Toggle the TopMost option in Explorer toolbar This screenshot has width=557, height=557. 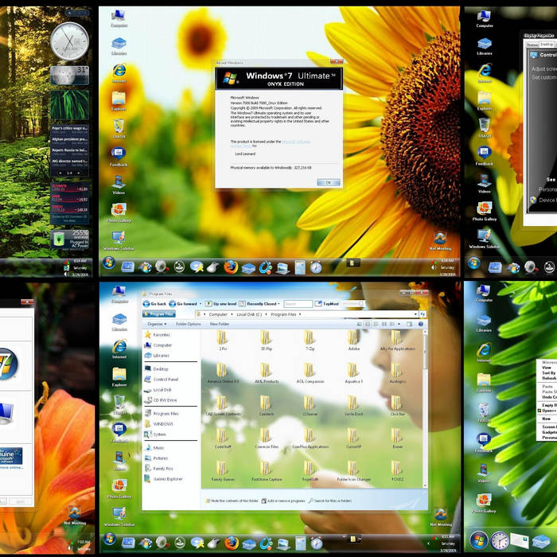pos(332,303)
